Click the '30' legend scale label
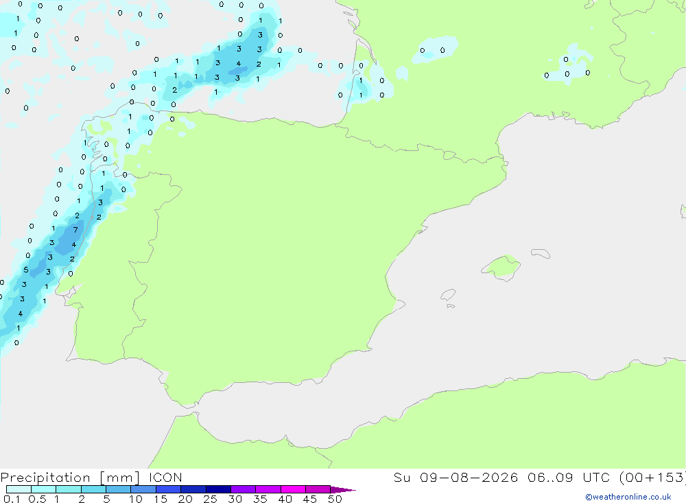686x503 pixels. pos(235,499)
